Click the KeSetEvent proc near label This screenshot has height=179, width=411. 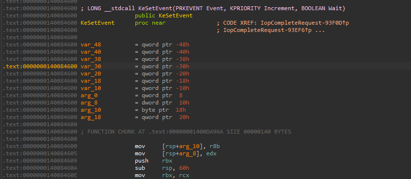[x=98, y=23]
